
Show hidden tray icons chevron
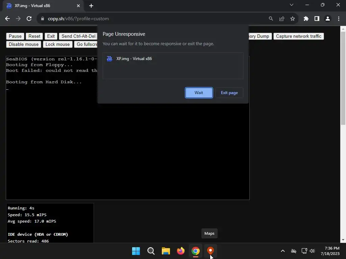tap(283, 251)
